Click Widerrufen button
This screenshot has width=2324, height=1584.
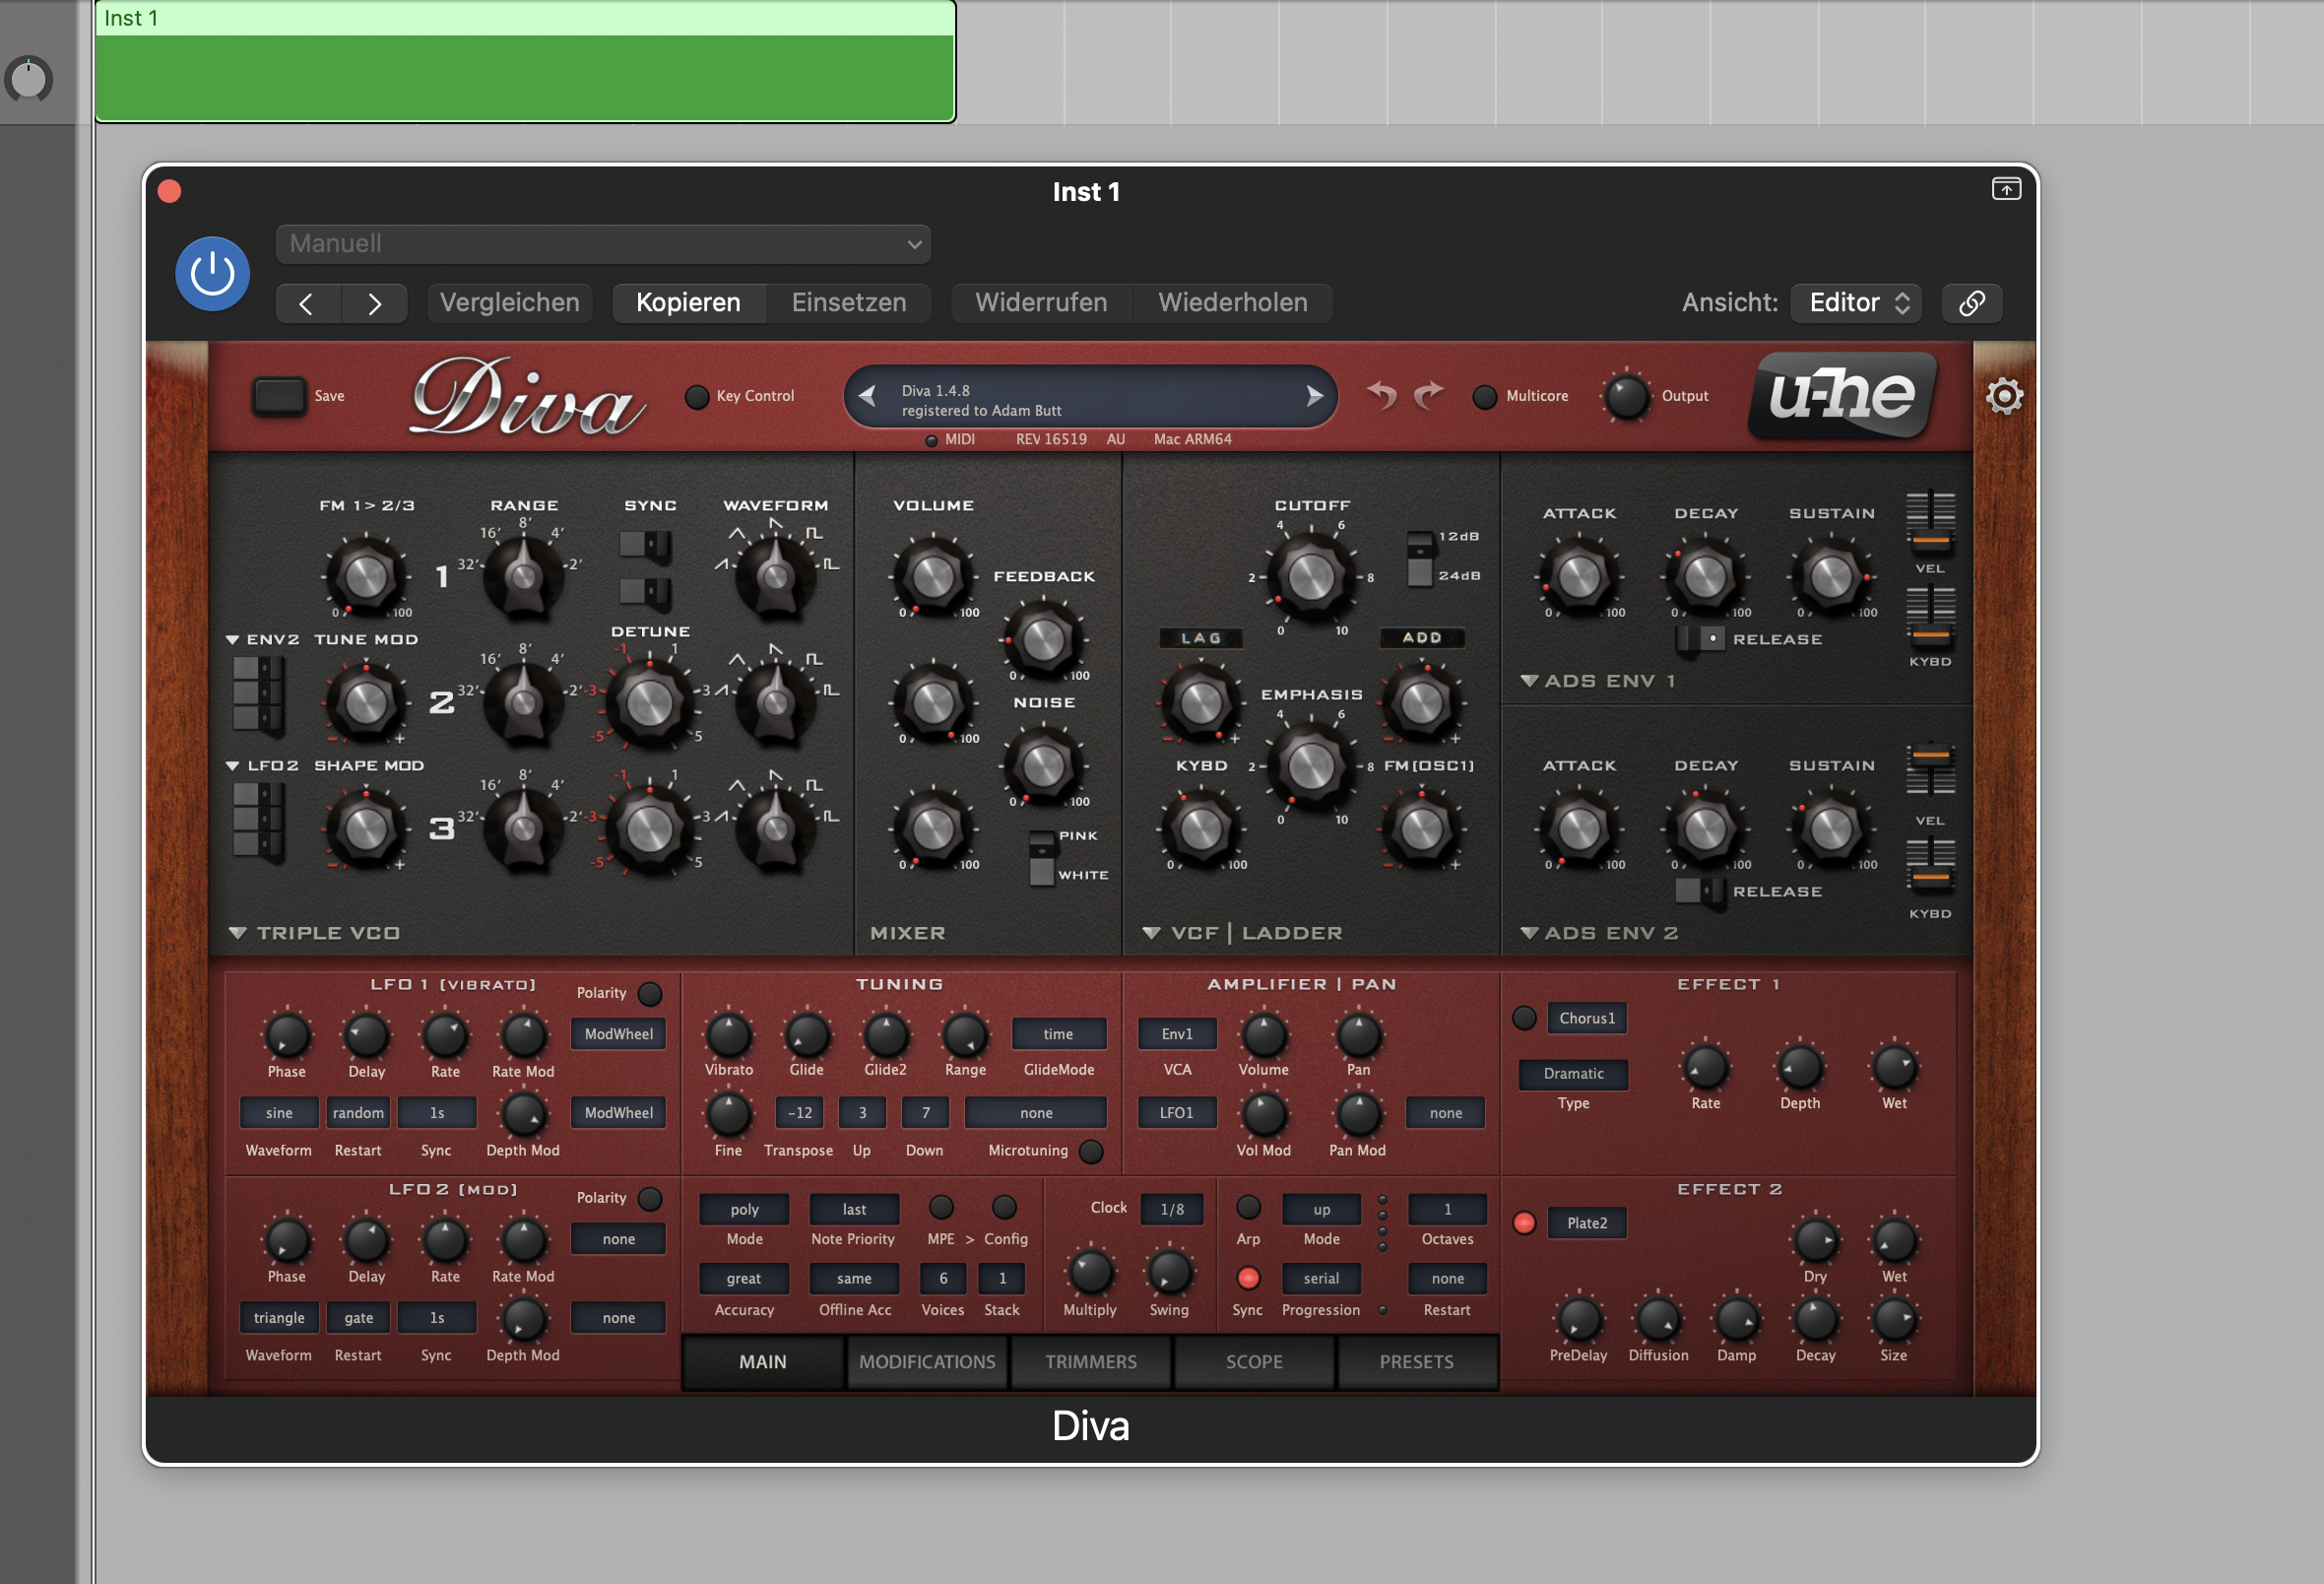(x=1041, y=303)
